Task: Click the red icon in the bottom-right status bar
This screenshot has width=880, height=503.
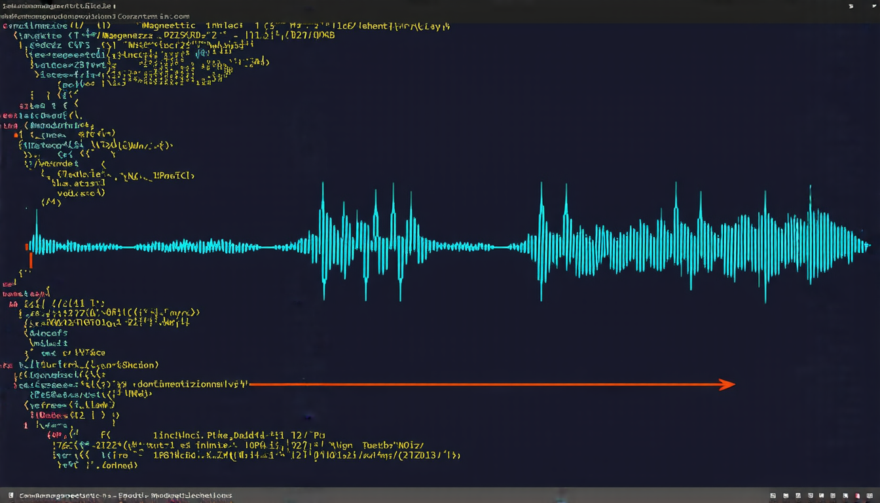Action: pyautogui.click(x=857, y=496)
